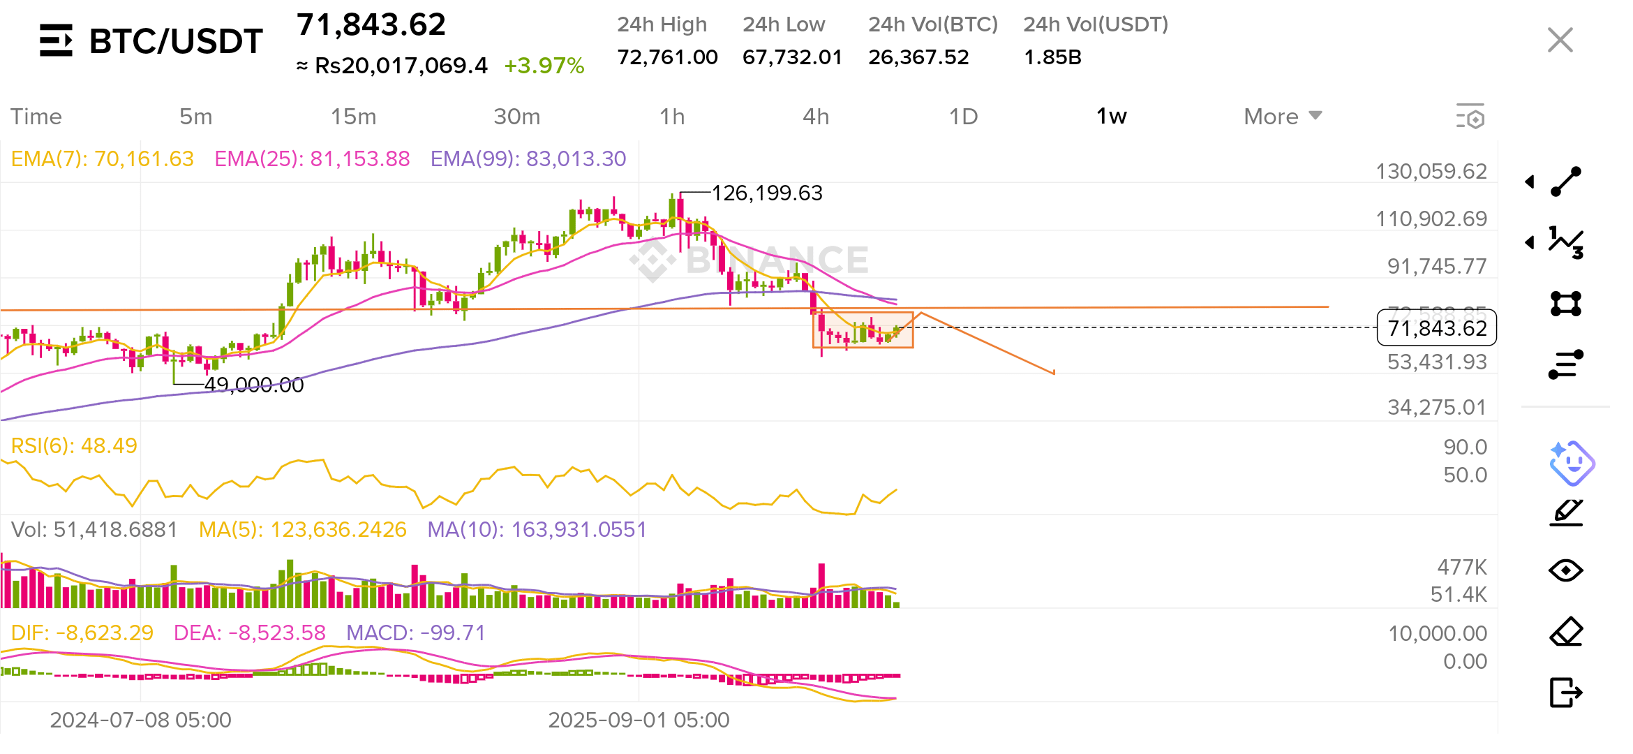This screenshot has width=1633, height=754.
Task: Expand wave tool options arrow
Action: (1530, 242)
